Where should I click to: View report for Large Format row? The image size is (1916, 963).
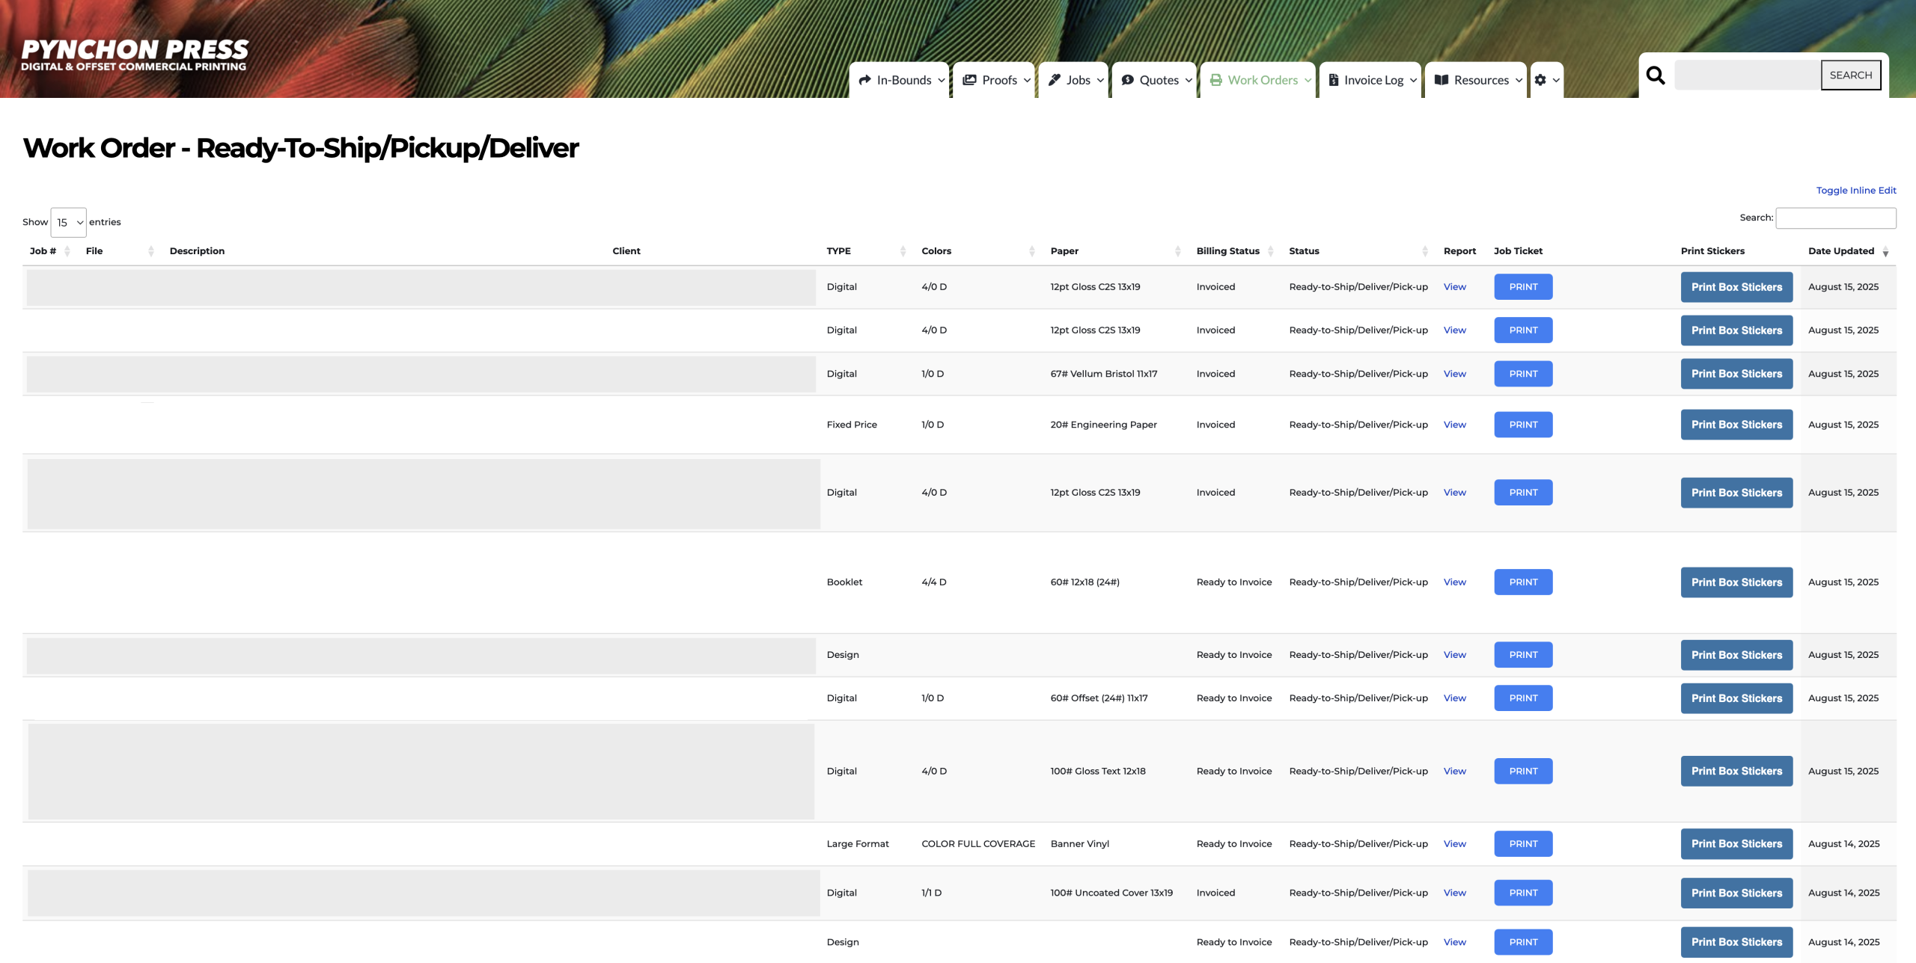pyautogui.click(x=1454, y=844)
